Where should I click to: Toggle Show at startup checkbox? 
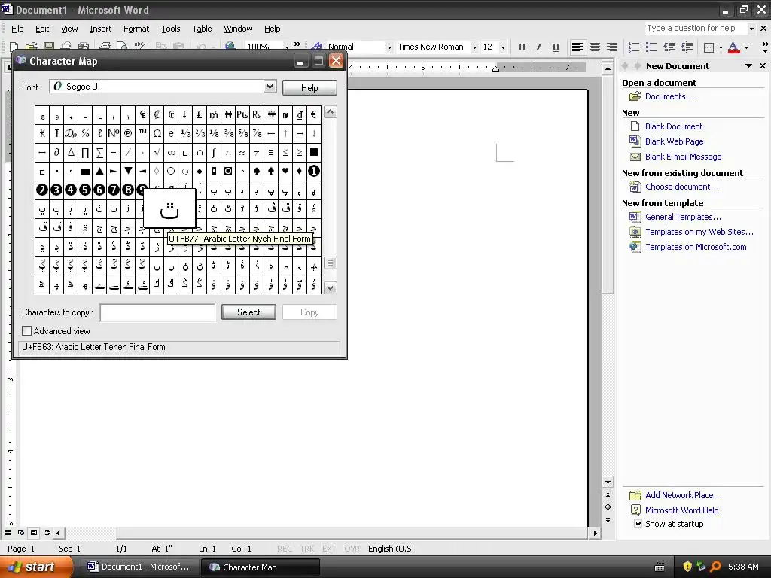click(x=638, y=524)
